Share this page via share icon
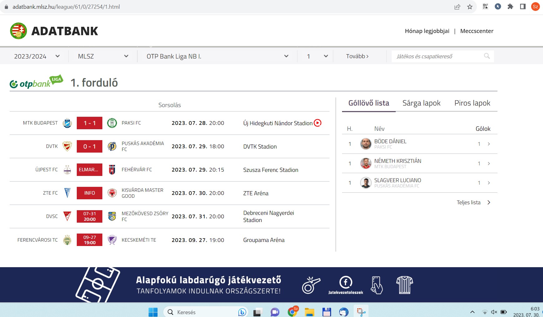 pyautogui.click(x=457, y=7)
